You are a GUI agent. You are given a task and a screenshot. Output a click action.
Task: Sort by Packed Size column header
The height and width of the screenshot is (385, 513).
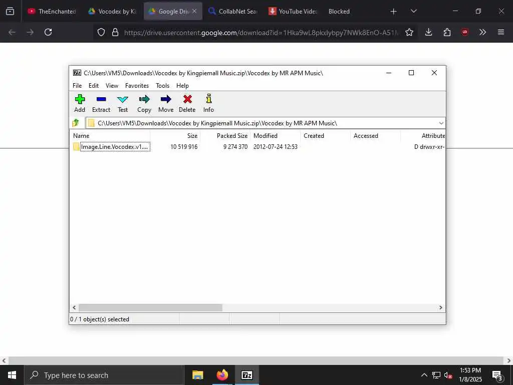tap(225, 135)
